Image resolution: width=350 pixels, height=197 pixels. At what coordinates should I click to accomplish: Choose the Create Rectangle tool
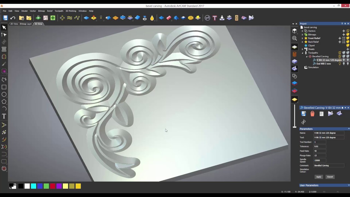4,87
